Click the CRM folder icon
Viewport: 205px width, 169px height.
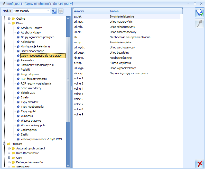[13, 158]
